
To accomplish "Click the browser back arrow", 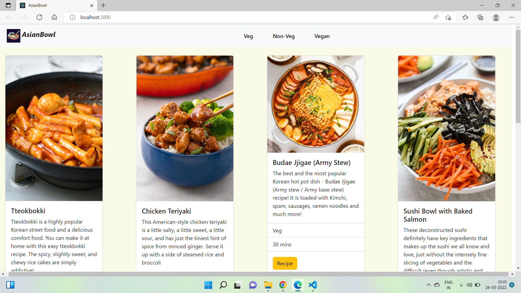I will point(9,17).
